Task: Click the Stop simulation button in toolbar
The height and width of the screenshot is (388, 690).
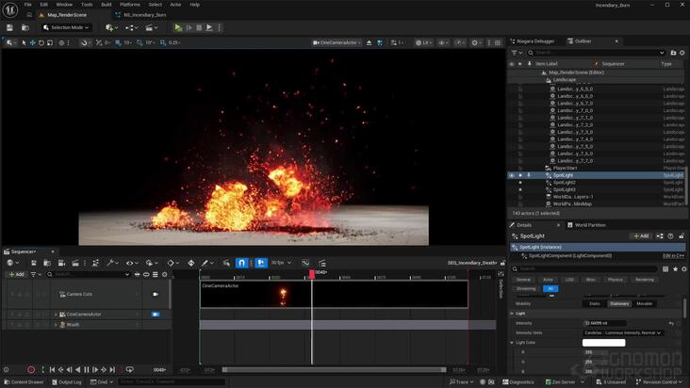Action: click(x=199, y=27)
